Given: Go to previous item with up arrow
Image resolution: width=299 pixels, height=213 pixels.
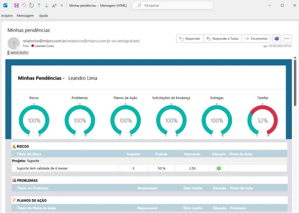Looking at the screenshot, I should pyautogui.click(x=39, y=6).
